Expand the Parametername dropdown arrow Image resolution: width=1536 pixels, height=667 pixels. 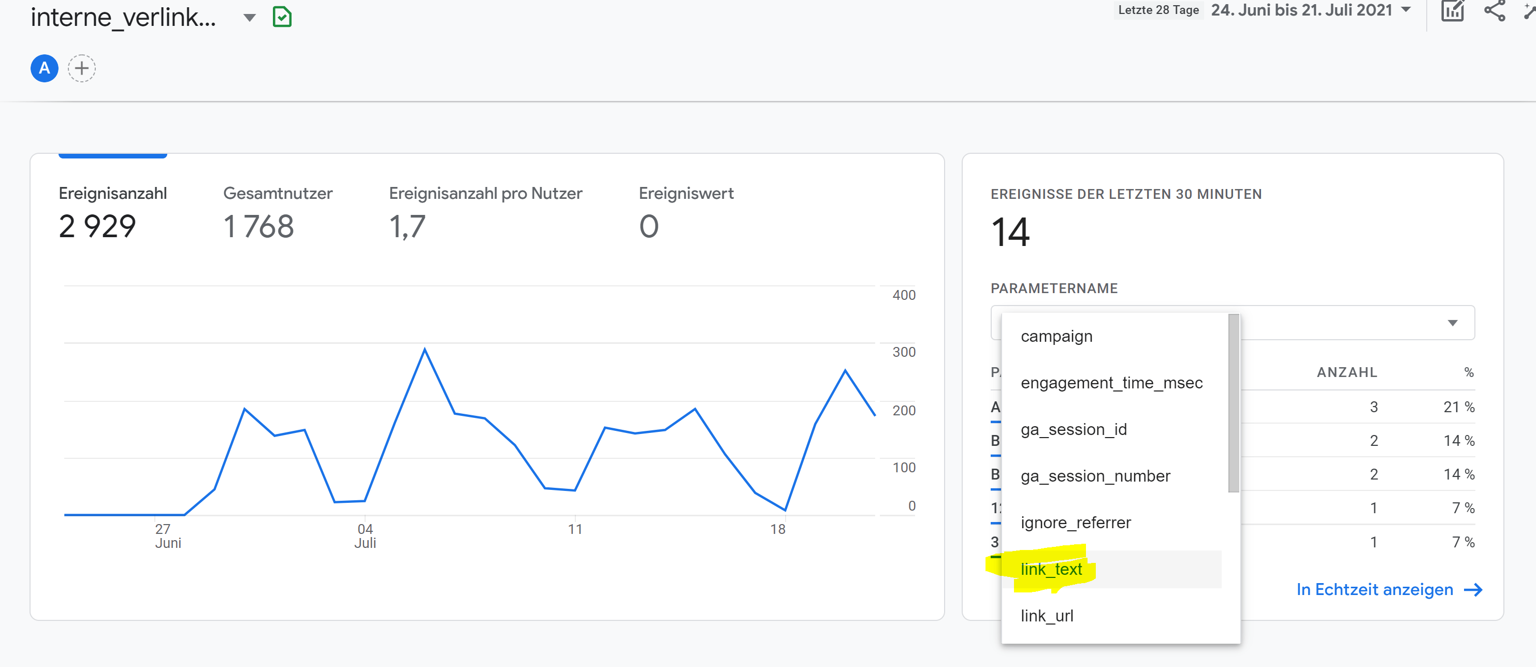[x=1453, y=323]
